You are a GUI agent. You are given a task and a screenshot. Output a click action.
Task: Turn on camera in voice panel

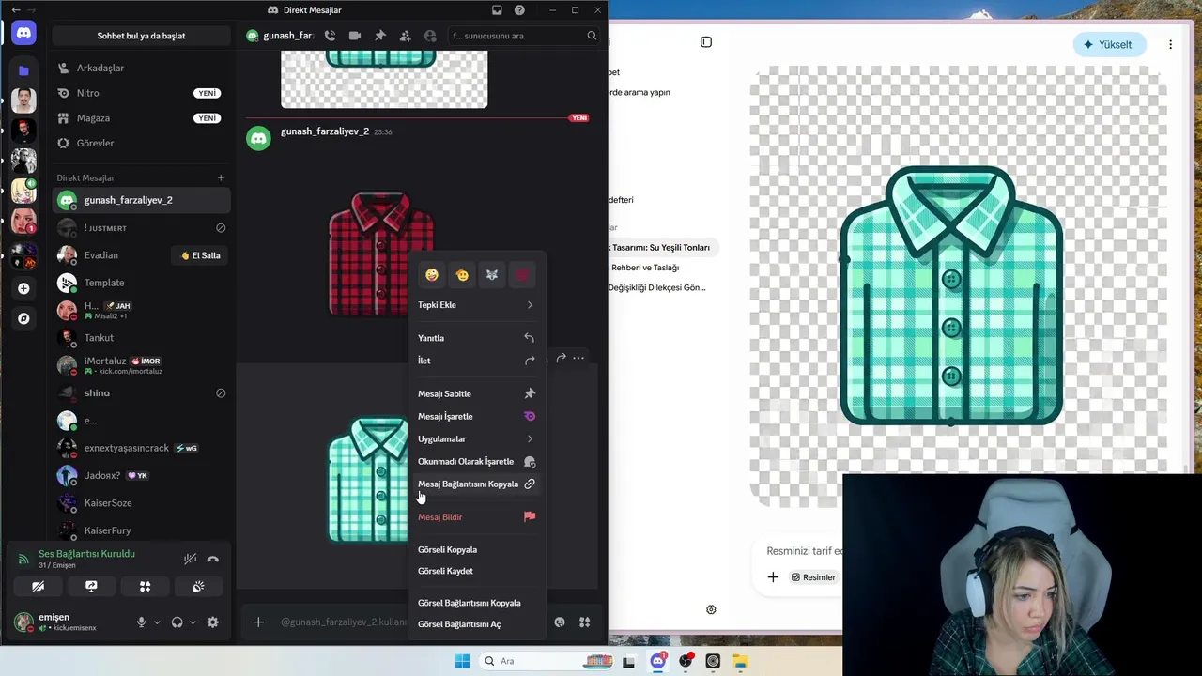38,586
